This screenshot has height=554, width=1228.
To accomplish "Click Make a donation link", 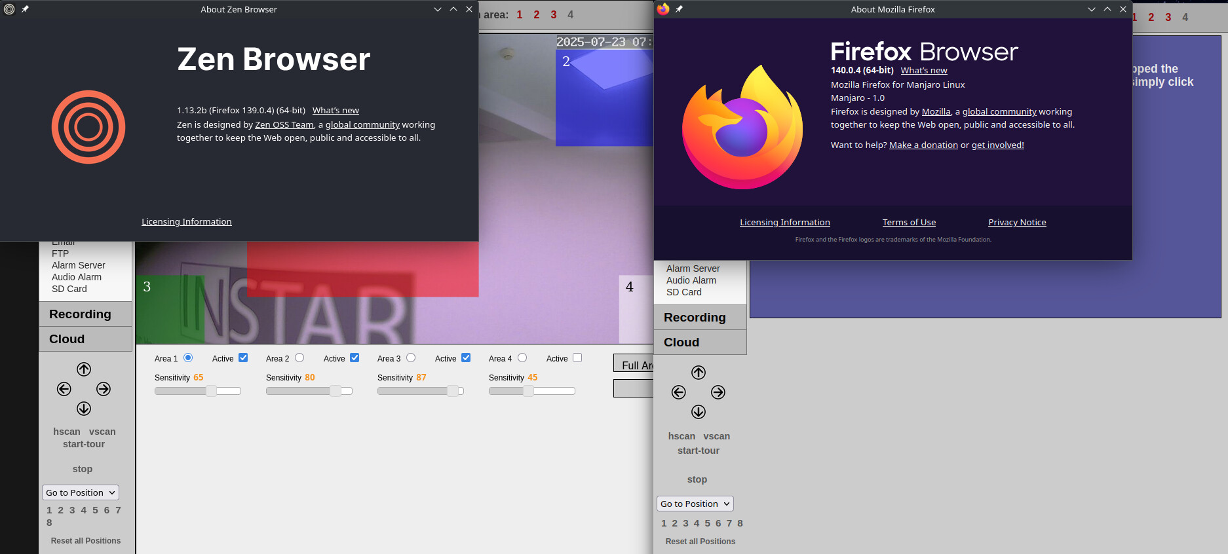I will coord(923,145).
